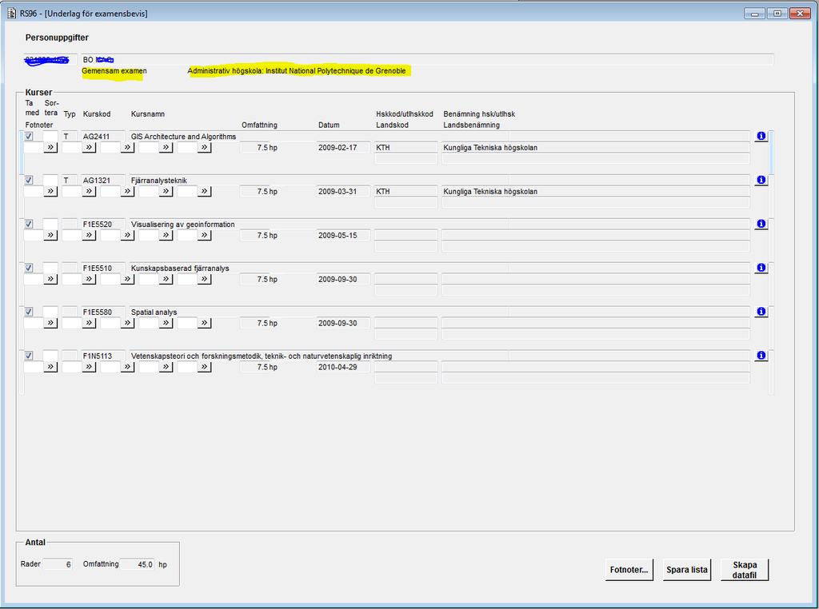819x609 pixels.
Task: Focus the Sortera field for F1E5520
Action: coord(50,224)
